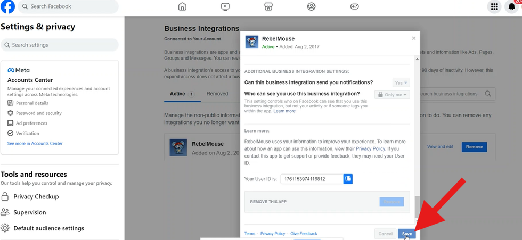522x240 pixels.
Task: Go to Home via house icon
Action: 182,7
